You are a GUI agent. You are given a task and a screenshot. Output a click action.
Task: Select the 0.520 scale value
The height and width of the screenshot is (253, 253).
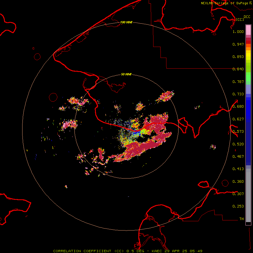pyautogui.click(x=238, y=144)
